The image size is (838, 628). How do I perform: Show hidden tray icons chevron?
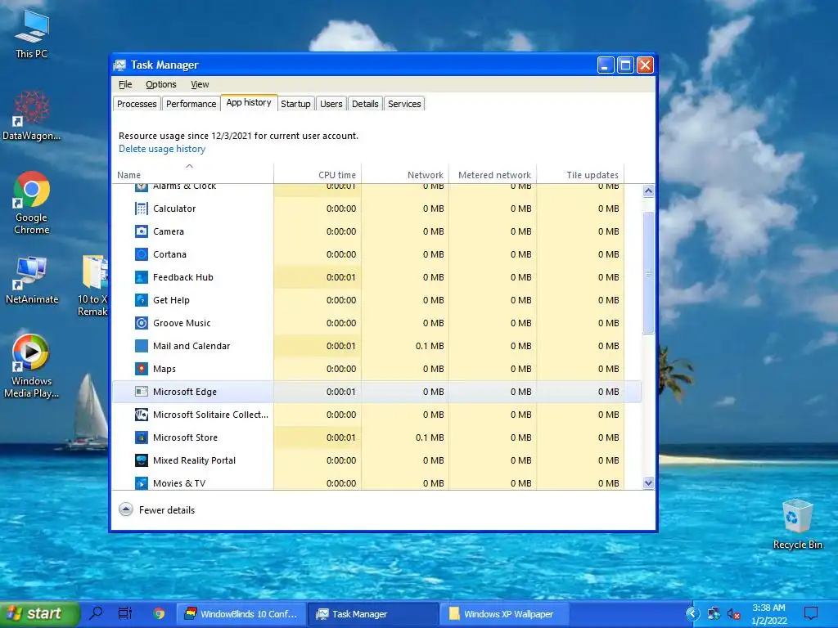click(x=692, y=613)
